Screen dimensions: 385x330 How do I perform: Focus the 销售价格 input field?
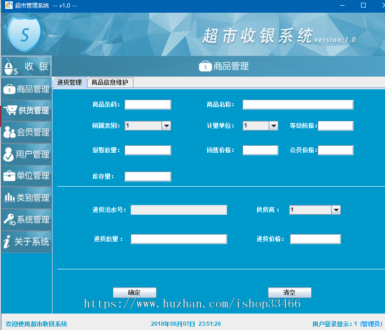260,150
